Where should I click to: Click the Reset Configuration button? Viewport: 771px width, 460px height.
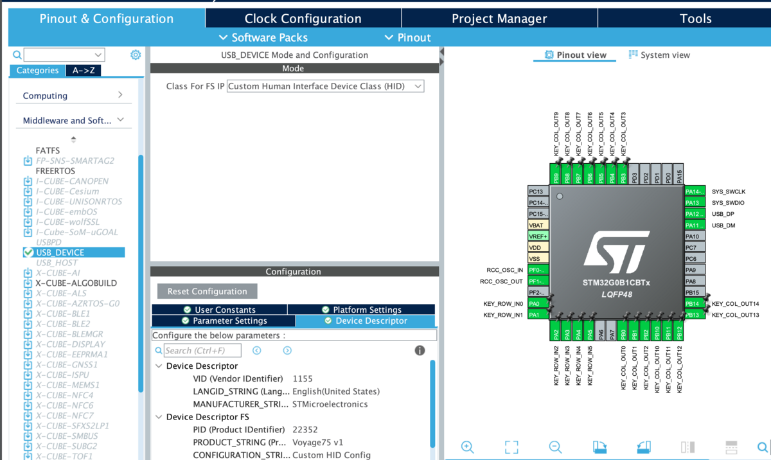point(207,291)
